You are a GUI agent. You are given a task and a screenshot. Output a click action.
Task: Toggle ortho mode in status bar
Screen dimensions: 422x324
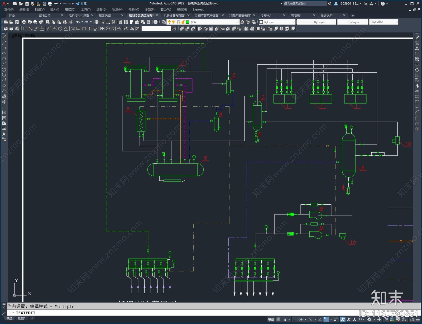point(294,319)
